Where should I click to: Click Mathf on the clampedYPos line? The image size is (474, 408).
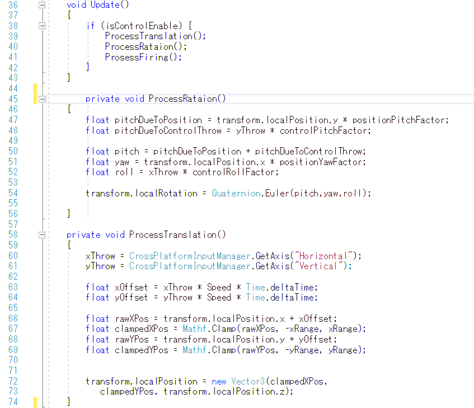[194, 350]
